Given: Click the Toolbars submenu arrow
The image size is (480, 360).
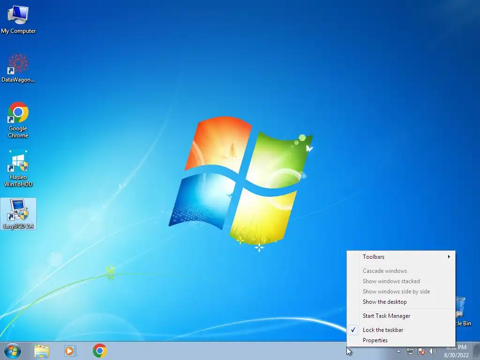Looking at the screenshot, I should pyautogui.click(x=449, y=257).
